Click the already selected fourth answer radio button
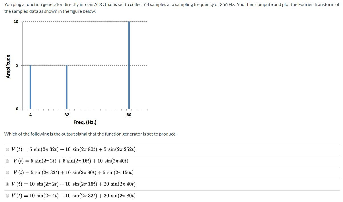 coord(7,184)
